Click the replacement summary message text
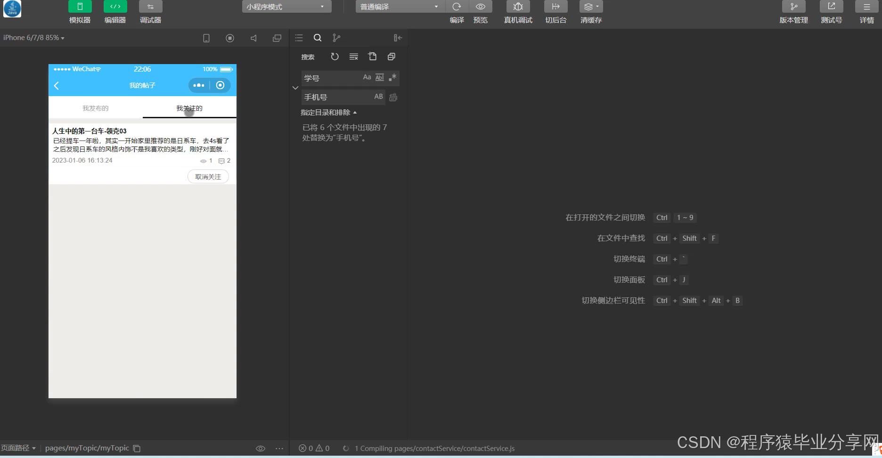The width and height of the screenshot is (882, 458). 344,132
